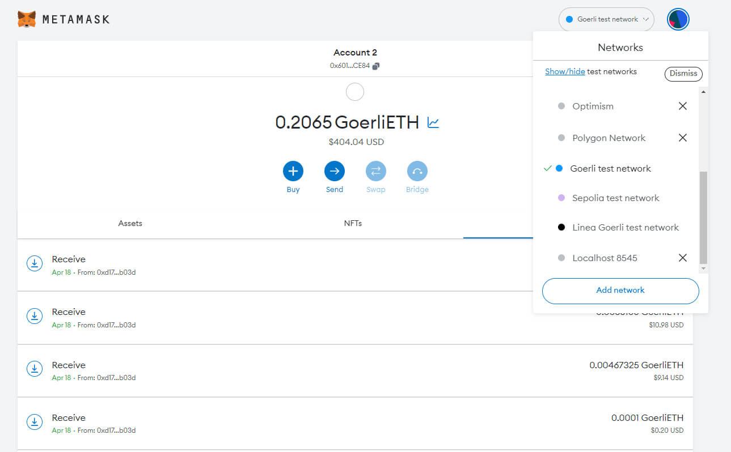Remove Localhost 8545 from the list
Screen dimensions: 731x452
pos(683,258)
